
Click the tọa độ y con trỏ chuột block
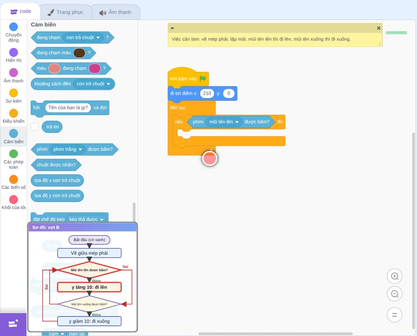tap(57, 196)
